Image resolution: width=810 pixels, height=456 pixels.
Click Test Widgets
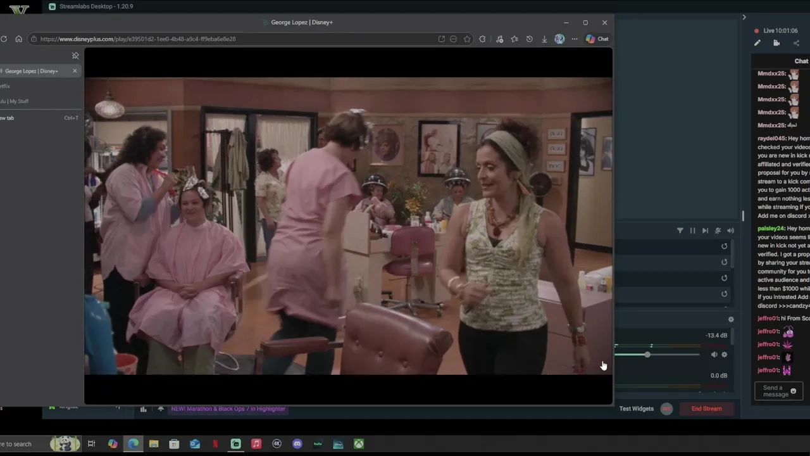click(637, 408)
